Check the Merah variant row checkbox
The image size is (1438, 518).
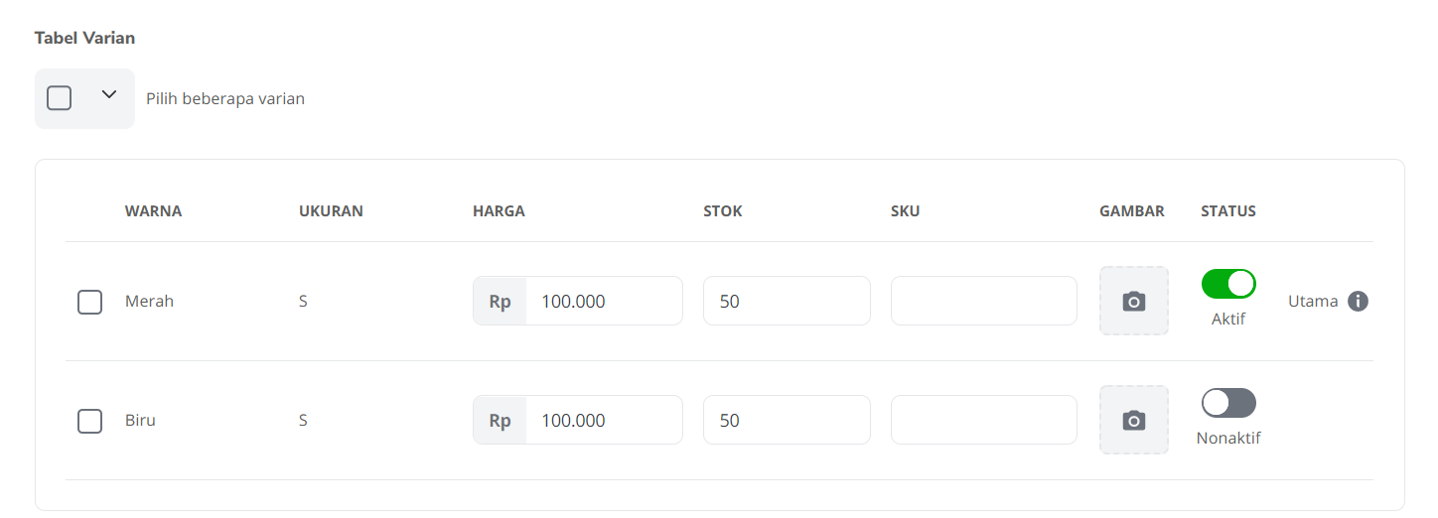[89, 302]
